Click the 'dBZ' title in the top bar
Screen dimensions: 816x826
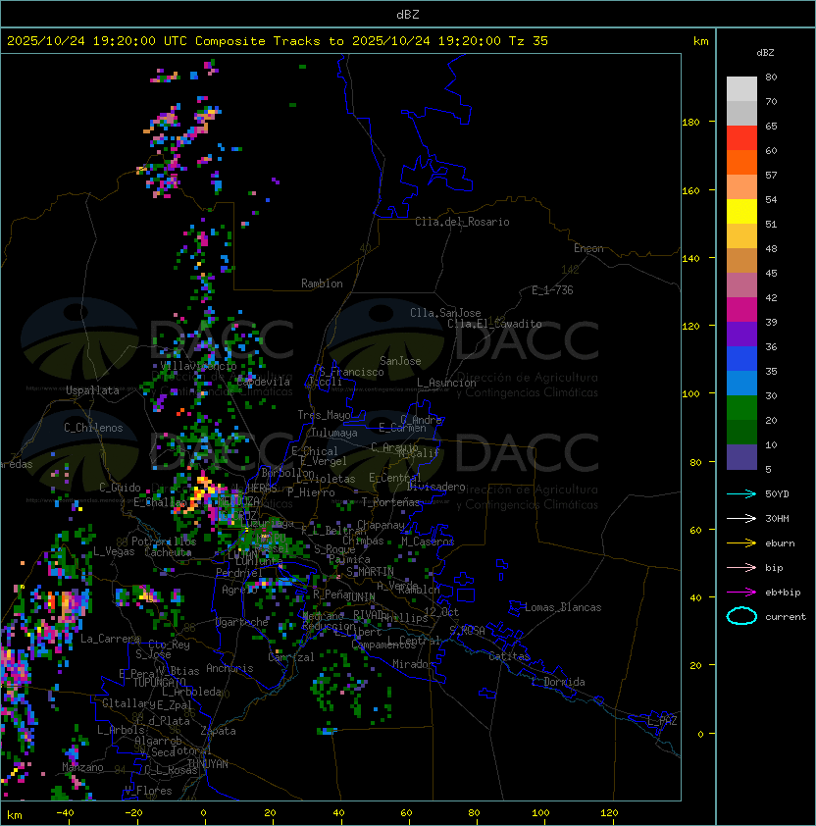coord(408,15)
